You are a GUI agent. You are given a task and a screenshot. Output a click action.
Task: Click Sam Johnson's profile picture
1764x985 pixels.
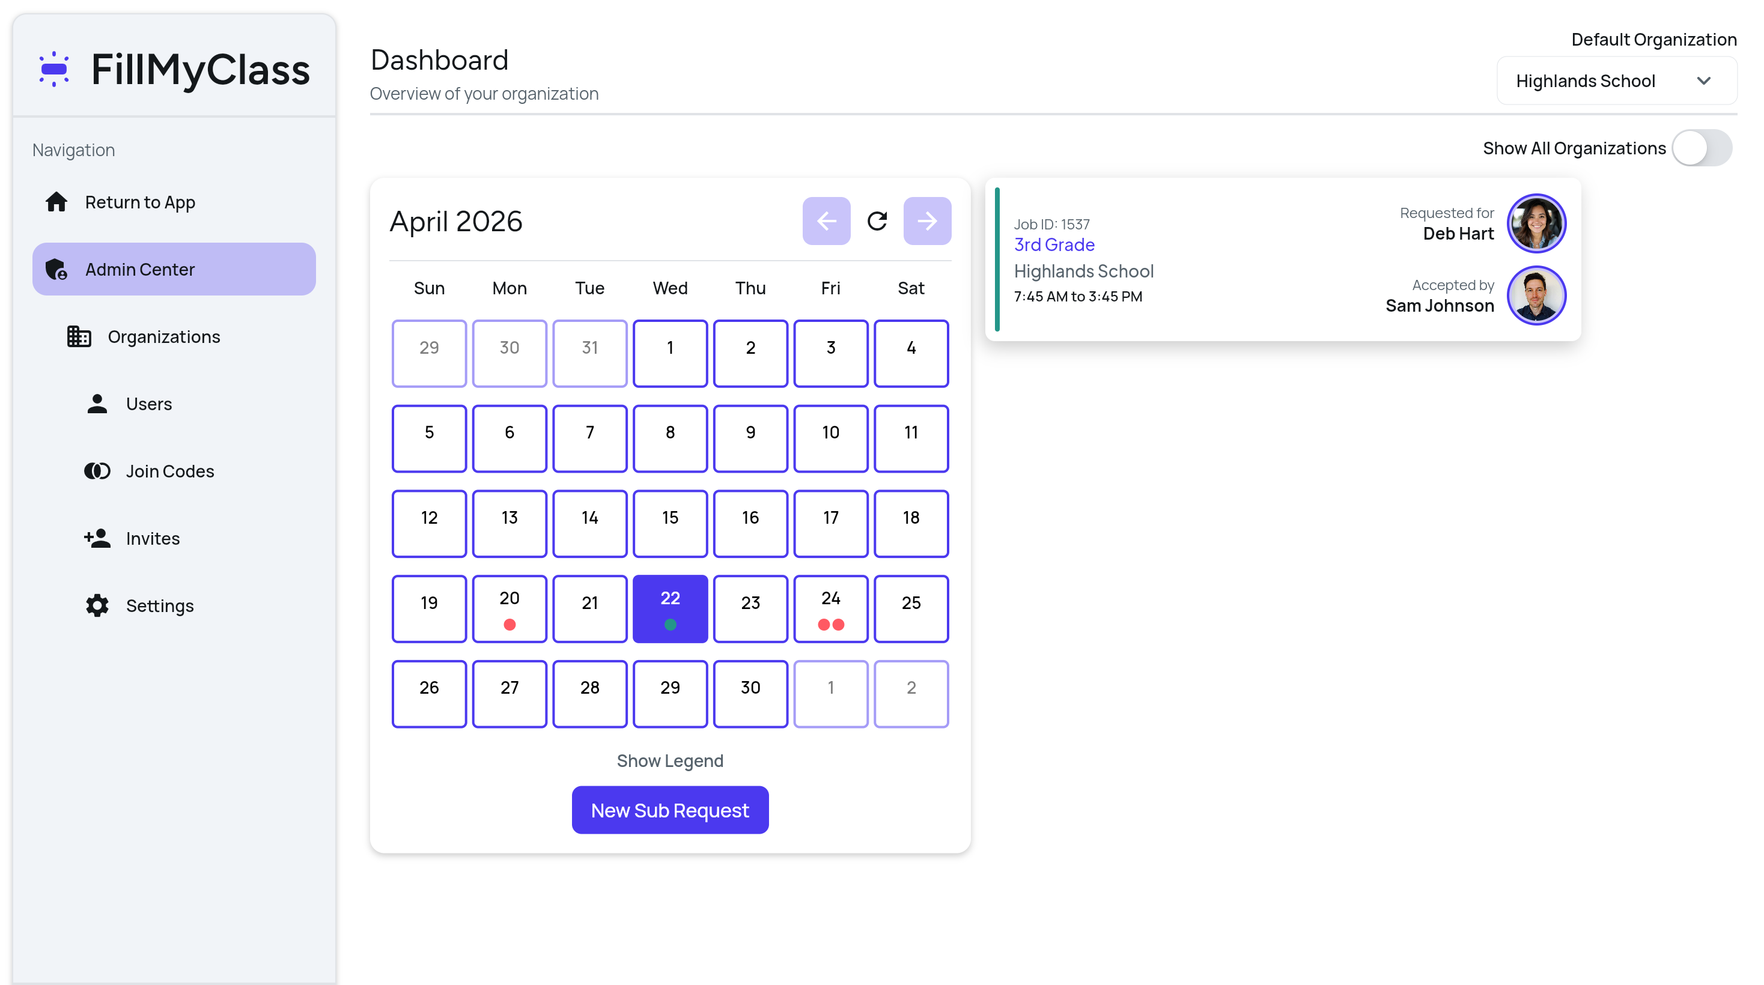tap(1536, 295)
